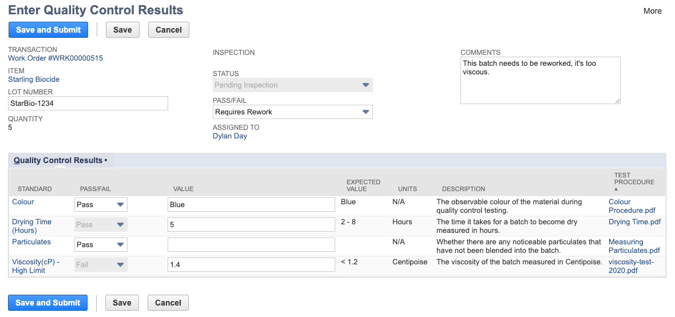Open the More menu
This screenshot has width=675, height=317.
point(652,11)
